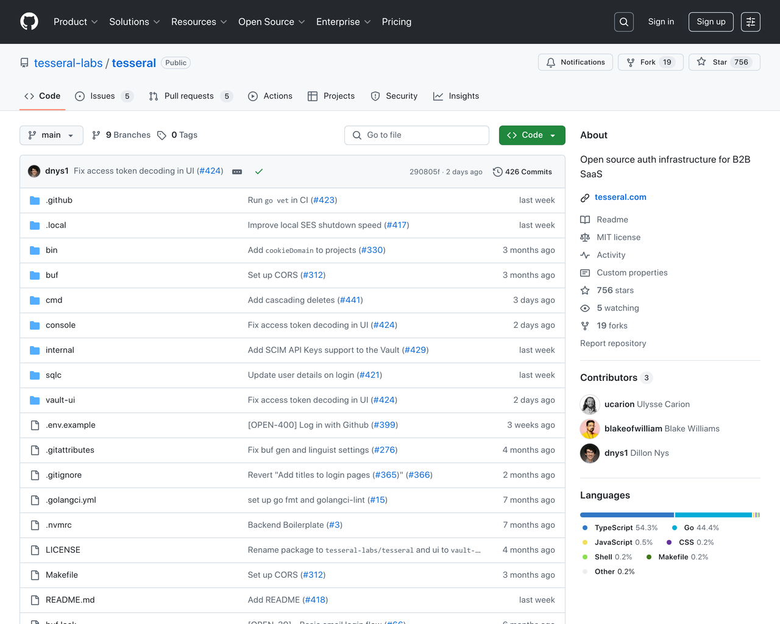Click the scale icon beside MIT license
The height and width of the screenshot is (624, 780).
[585, 238]
